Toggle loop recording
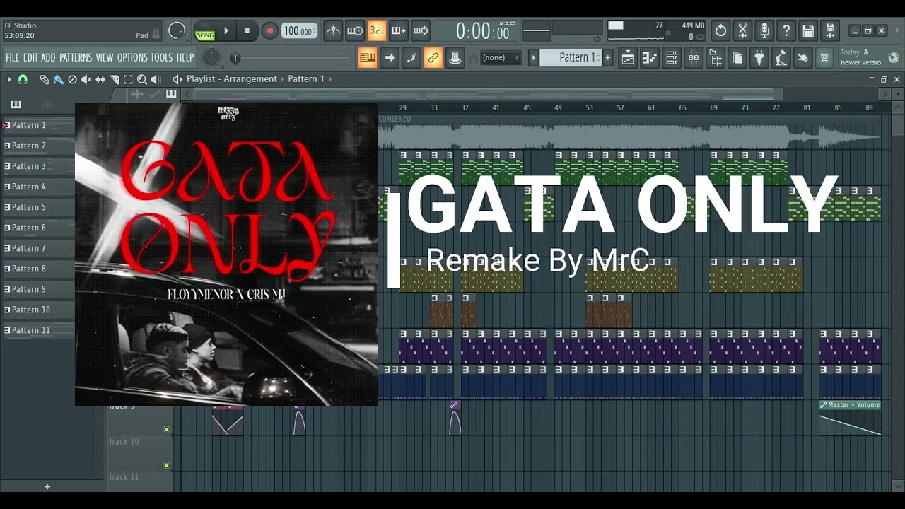This screenshot has width=905, height=509. pyautogui.click(x=421, y=30)
